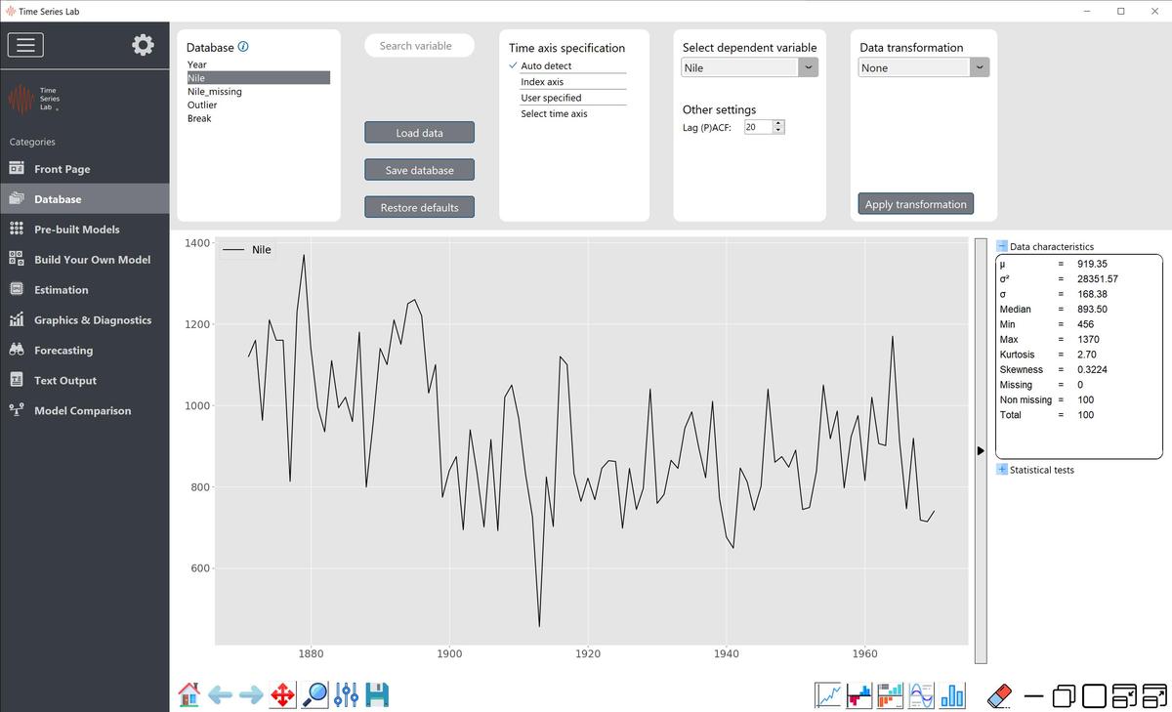1172x712 pixels.
Task: Open Graphics & Diagnostics page
Action: (x=93, y=320)
